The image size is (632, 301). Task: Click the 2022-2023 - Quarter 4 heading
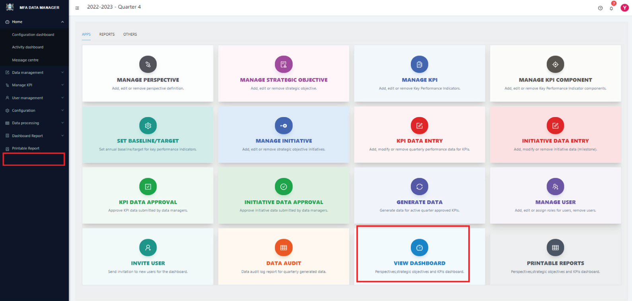click(x=114, y=7)
